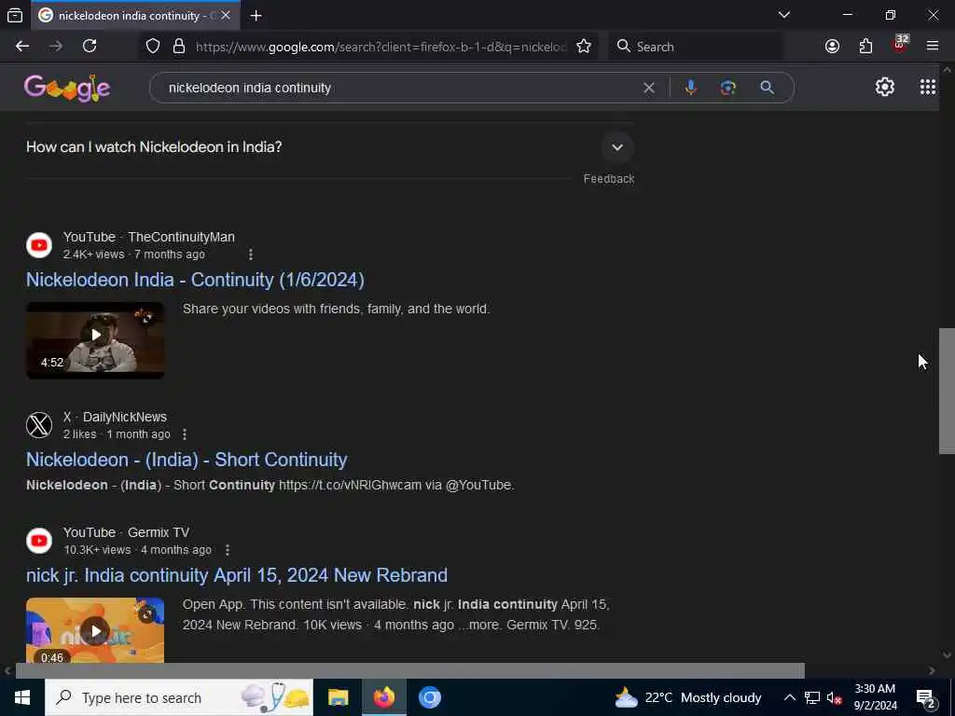Show site security padlock info

(x=179, y=47)
